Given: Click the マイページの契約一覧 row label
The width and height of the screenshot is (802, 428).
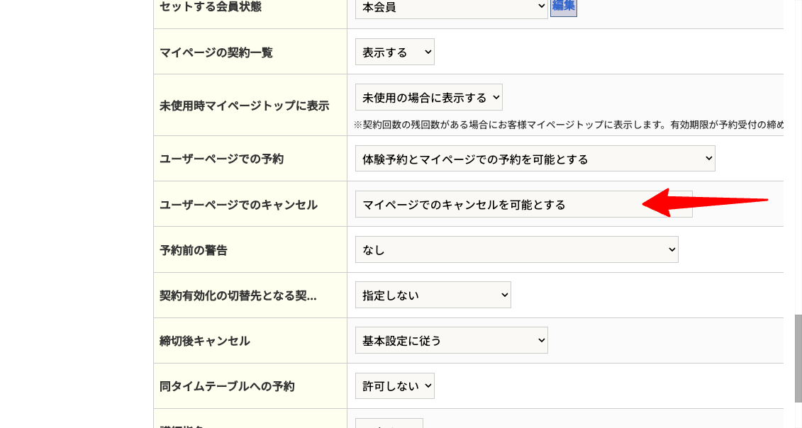Looking at the screenshot, I should pyautogui.click(x=216, y=52).
